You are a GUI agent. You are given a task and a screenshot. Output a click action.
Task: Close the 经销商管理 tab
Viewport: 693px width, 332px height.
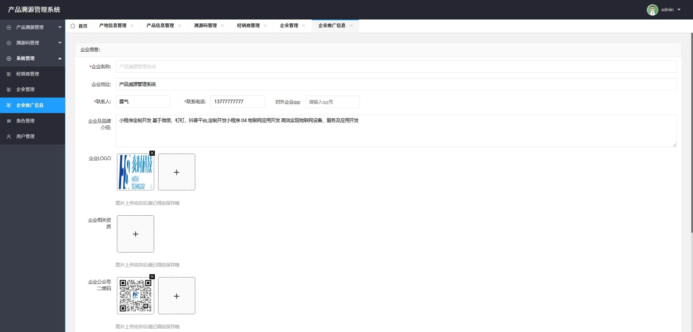[x=265, y=26]
